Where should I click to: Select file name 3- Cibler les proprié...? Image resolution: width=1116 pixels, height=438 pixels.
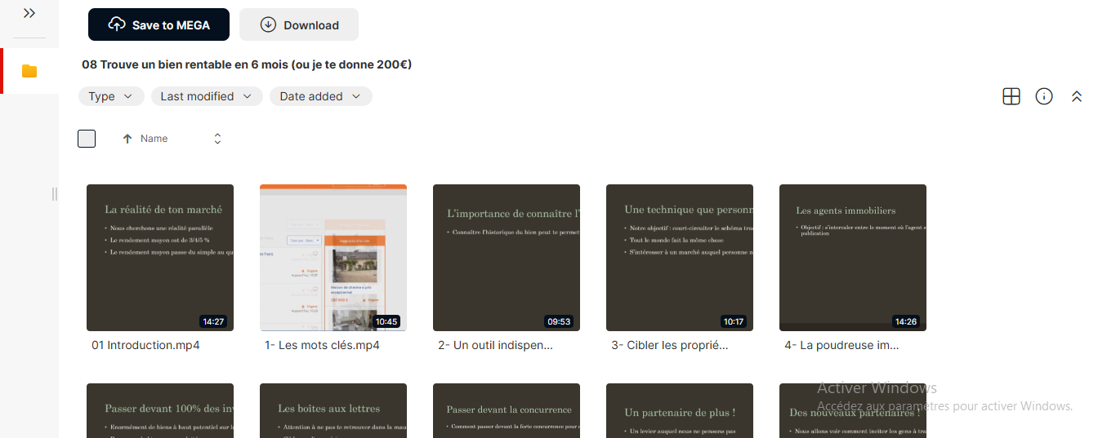pyautogui.click(x=670, y=345)
